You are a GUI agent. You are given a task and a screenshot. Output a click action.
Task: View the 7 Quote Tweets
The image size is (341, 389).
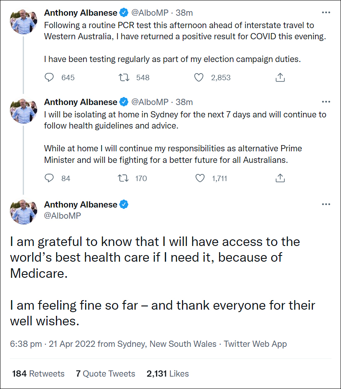coord(105,374)
